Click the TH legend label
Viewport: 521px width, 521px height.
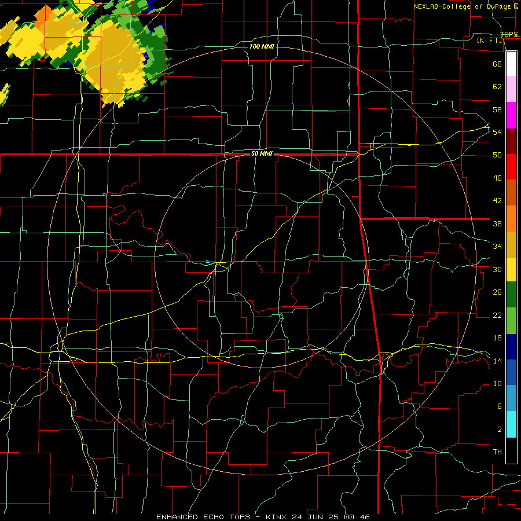(497, 452)
